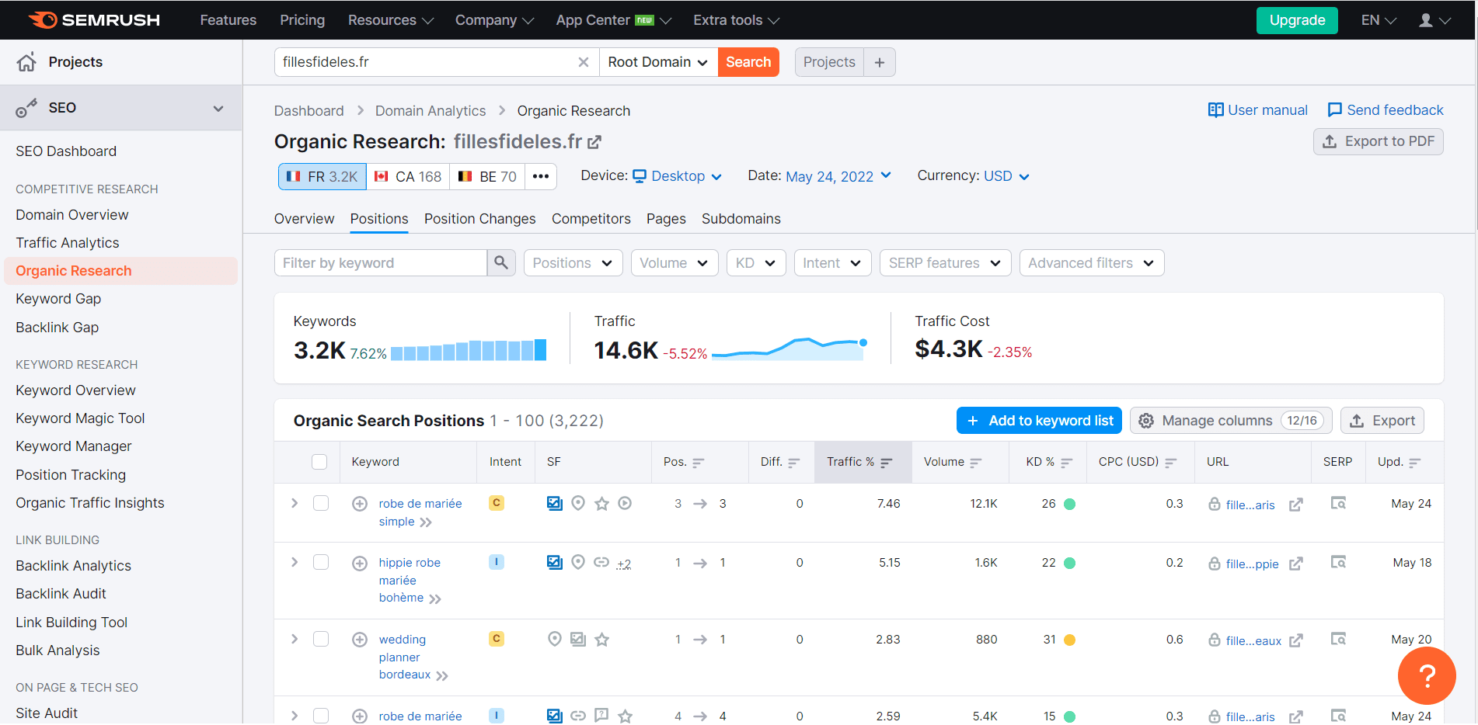Viewport: 1478px width, 725px height.
Task: Add 'wedding planner bordeaux' via plus circle
Action: (x=360, y=640)
